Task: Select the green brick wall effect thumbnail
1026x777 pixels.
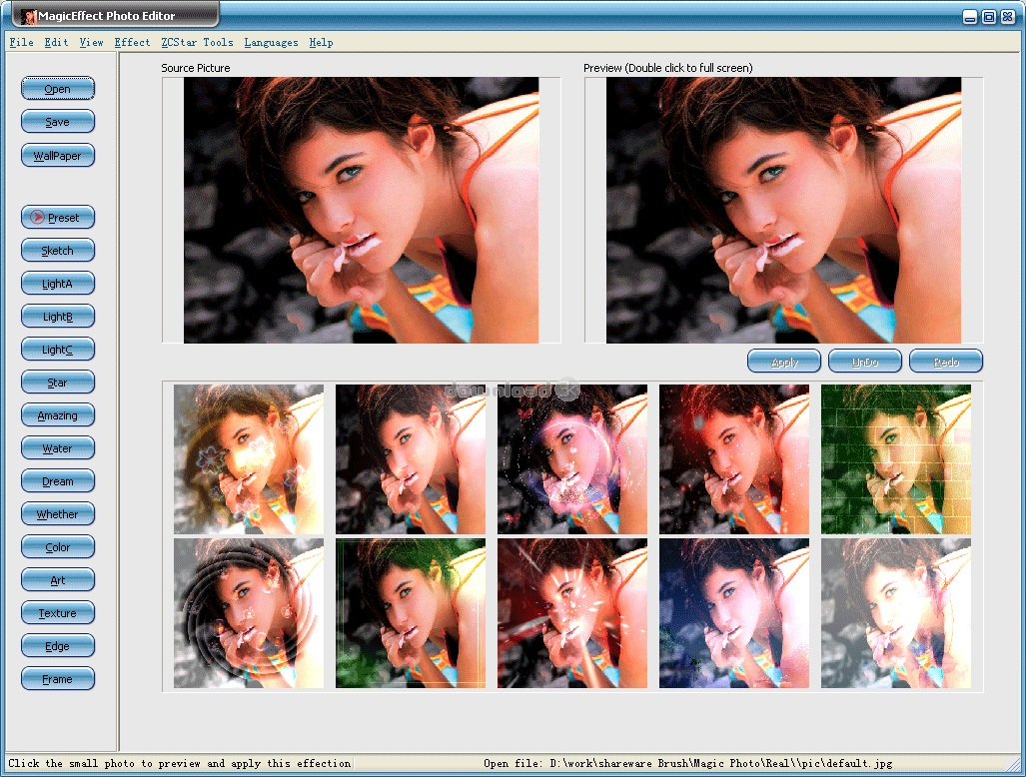Action: (896, 459)
